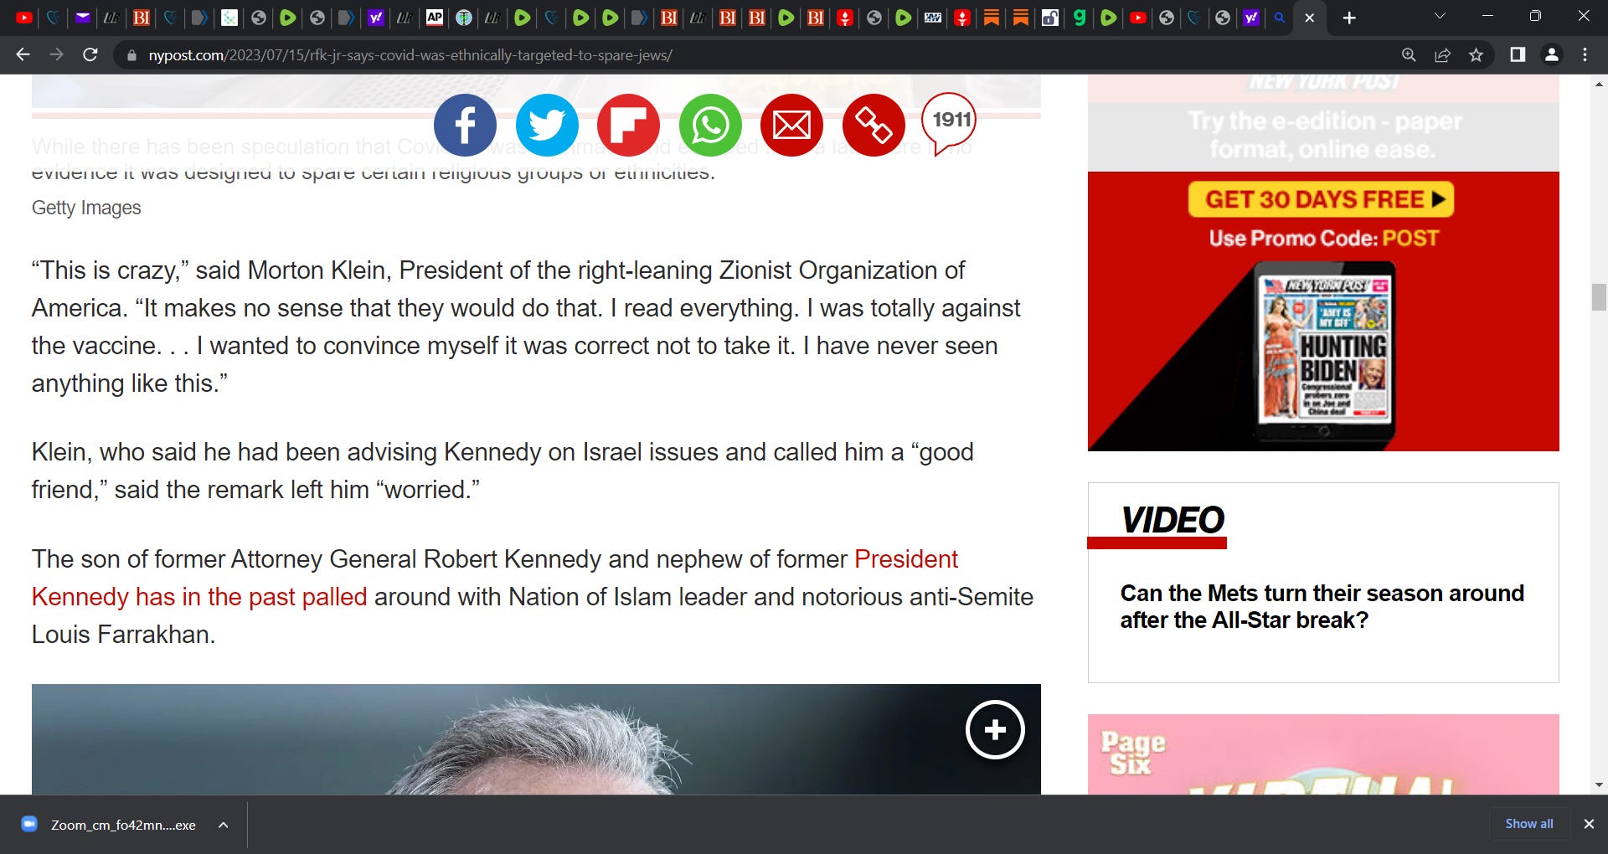Switch to the green g icon tab
Viewport: 1608px width, 854px height.
coord(1079,18)
